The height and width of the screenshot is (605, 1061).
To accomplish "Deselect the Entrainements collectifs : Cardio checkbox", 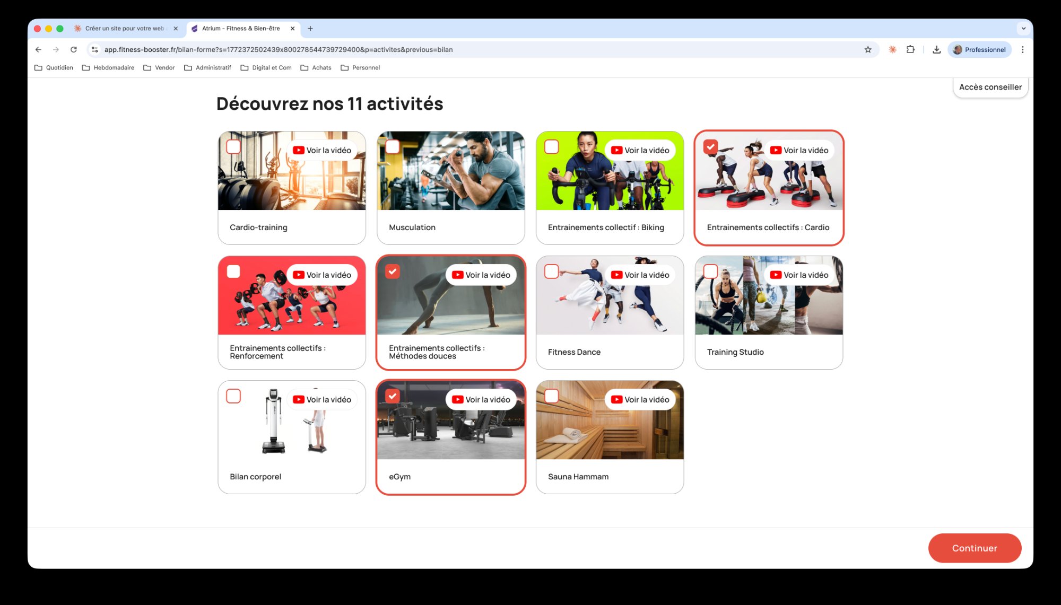I will click(711, 146).
